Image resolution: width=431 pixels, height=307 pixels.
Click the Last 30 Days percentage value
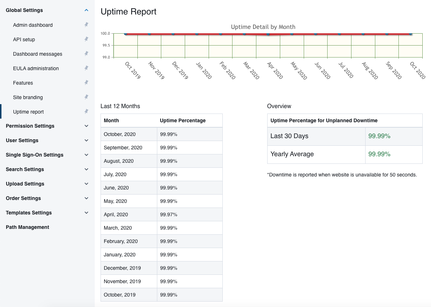coord(379,136)
